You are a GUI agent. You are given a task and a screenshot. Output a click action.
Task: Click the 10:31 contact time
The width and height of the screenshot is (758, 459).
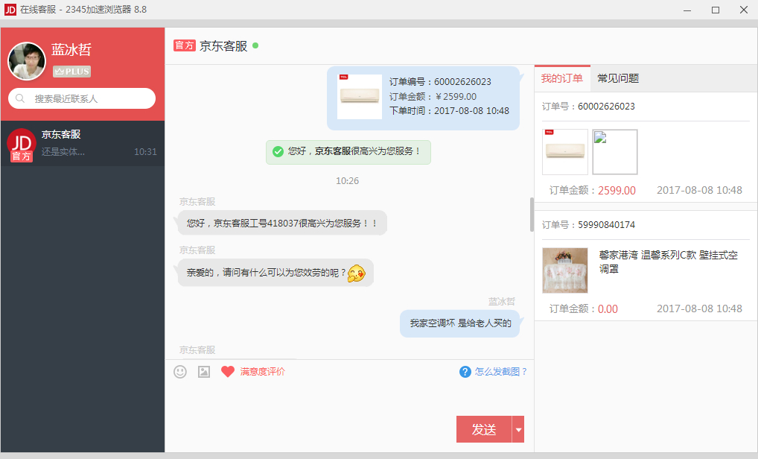click(145, 152)
